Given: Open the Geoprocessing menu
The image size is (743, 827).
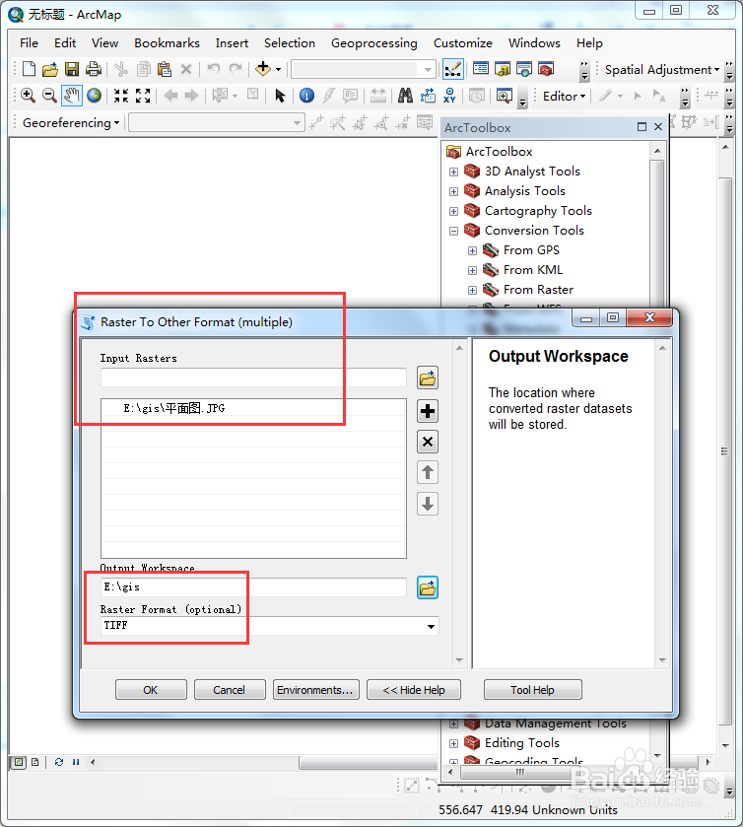Looking at the screenshot, I should pyautogui.click(x=373, y=43).
